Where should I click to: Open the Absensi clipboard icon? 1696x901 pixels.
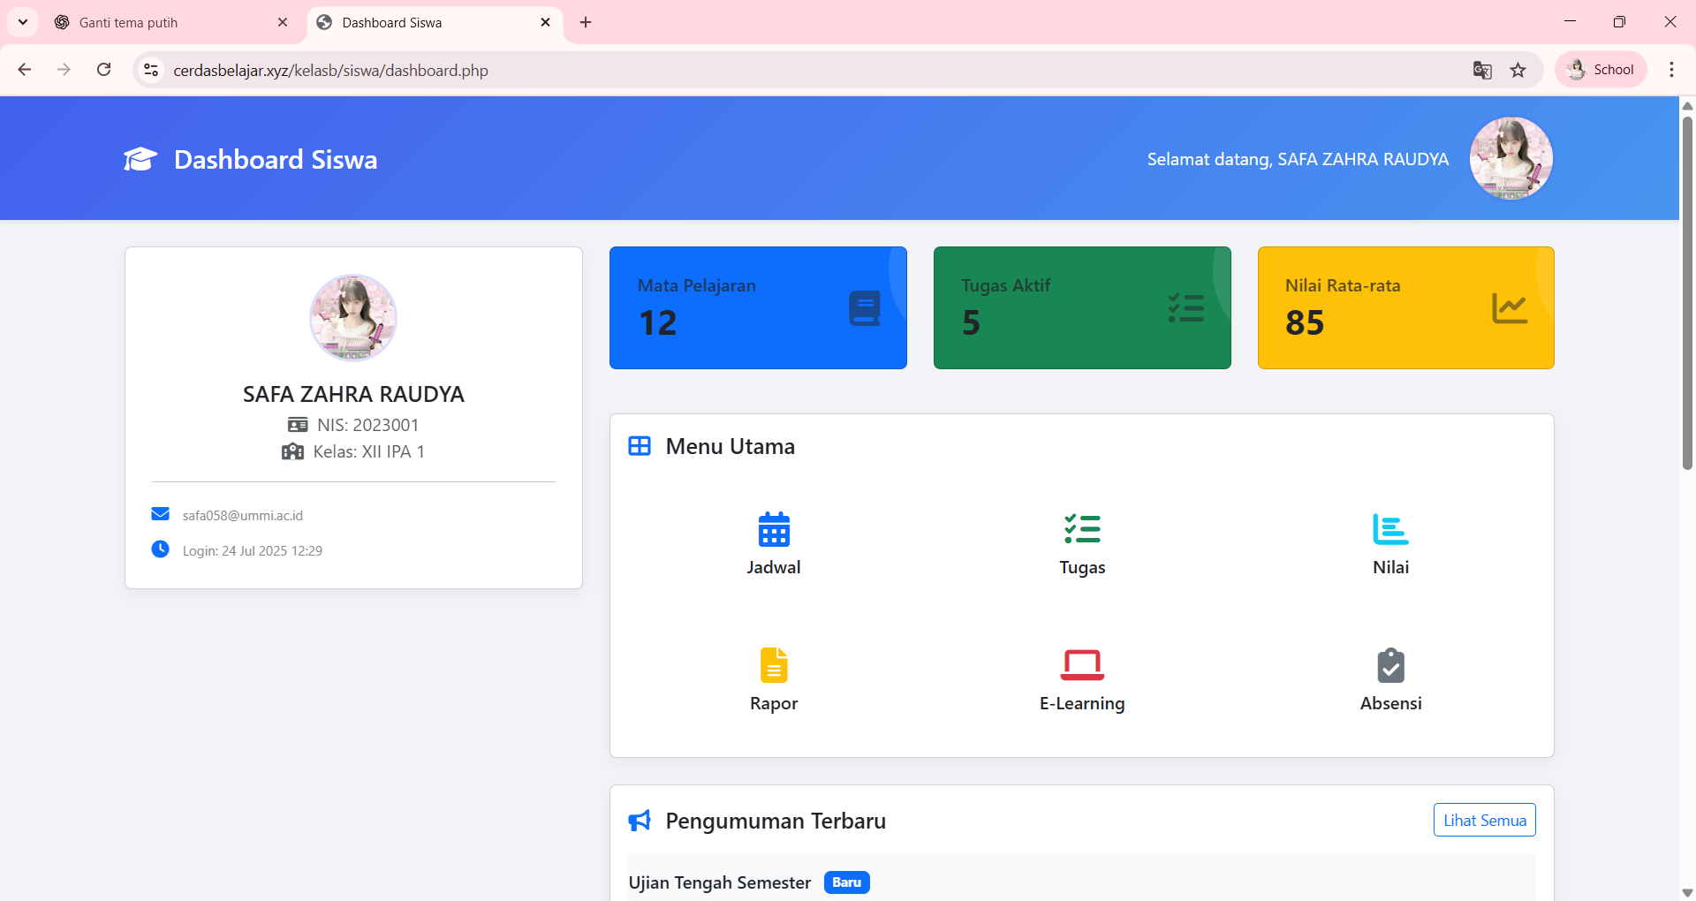[1390, 665]
